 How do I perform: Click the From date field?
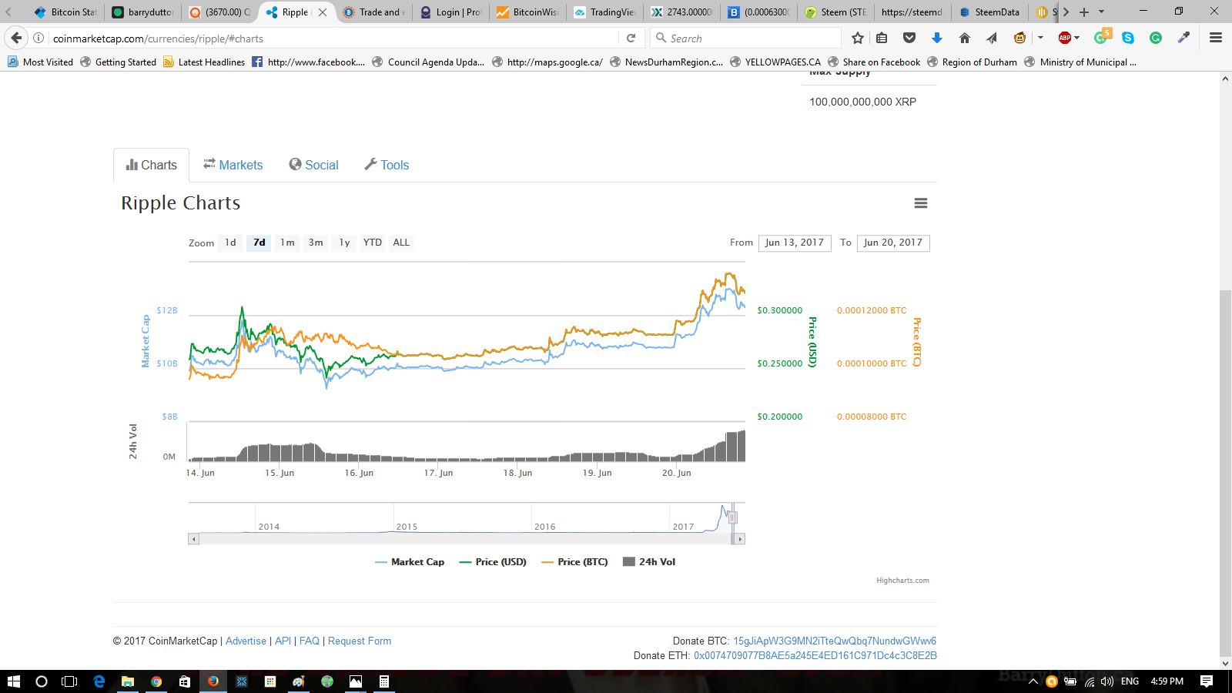click(795, 243)
